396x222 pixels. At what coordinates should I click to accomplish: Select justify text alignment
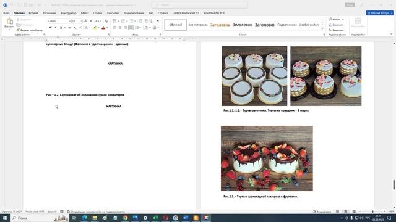[x=131, y=28]
